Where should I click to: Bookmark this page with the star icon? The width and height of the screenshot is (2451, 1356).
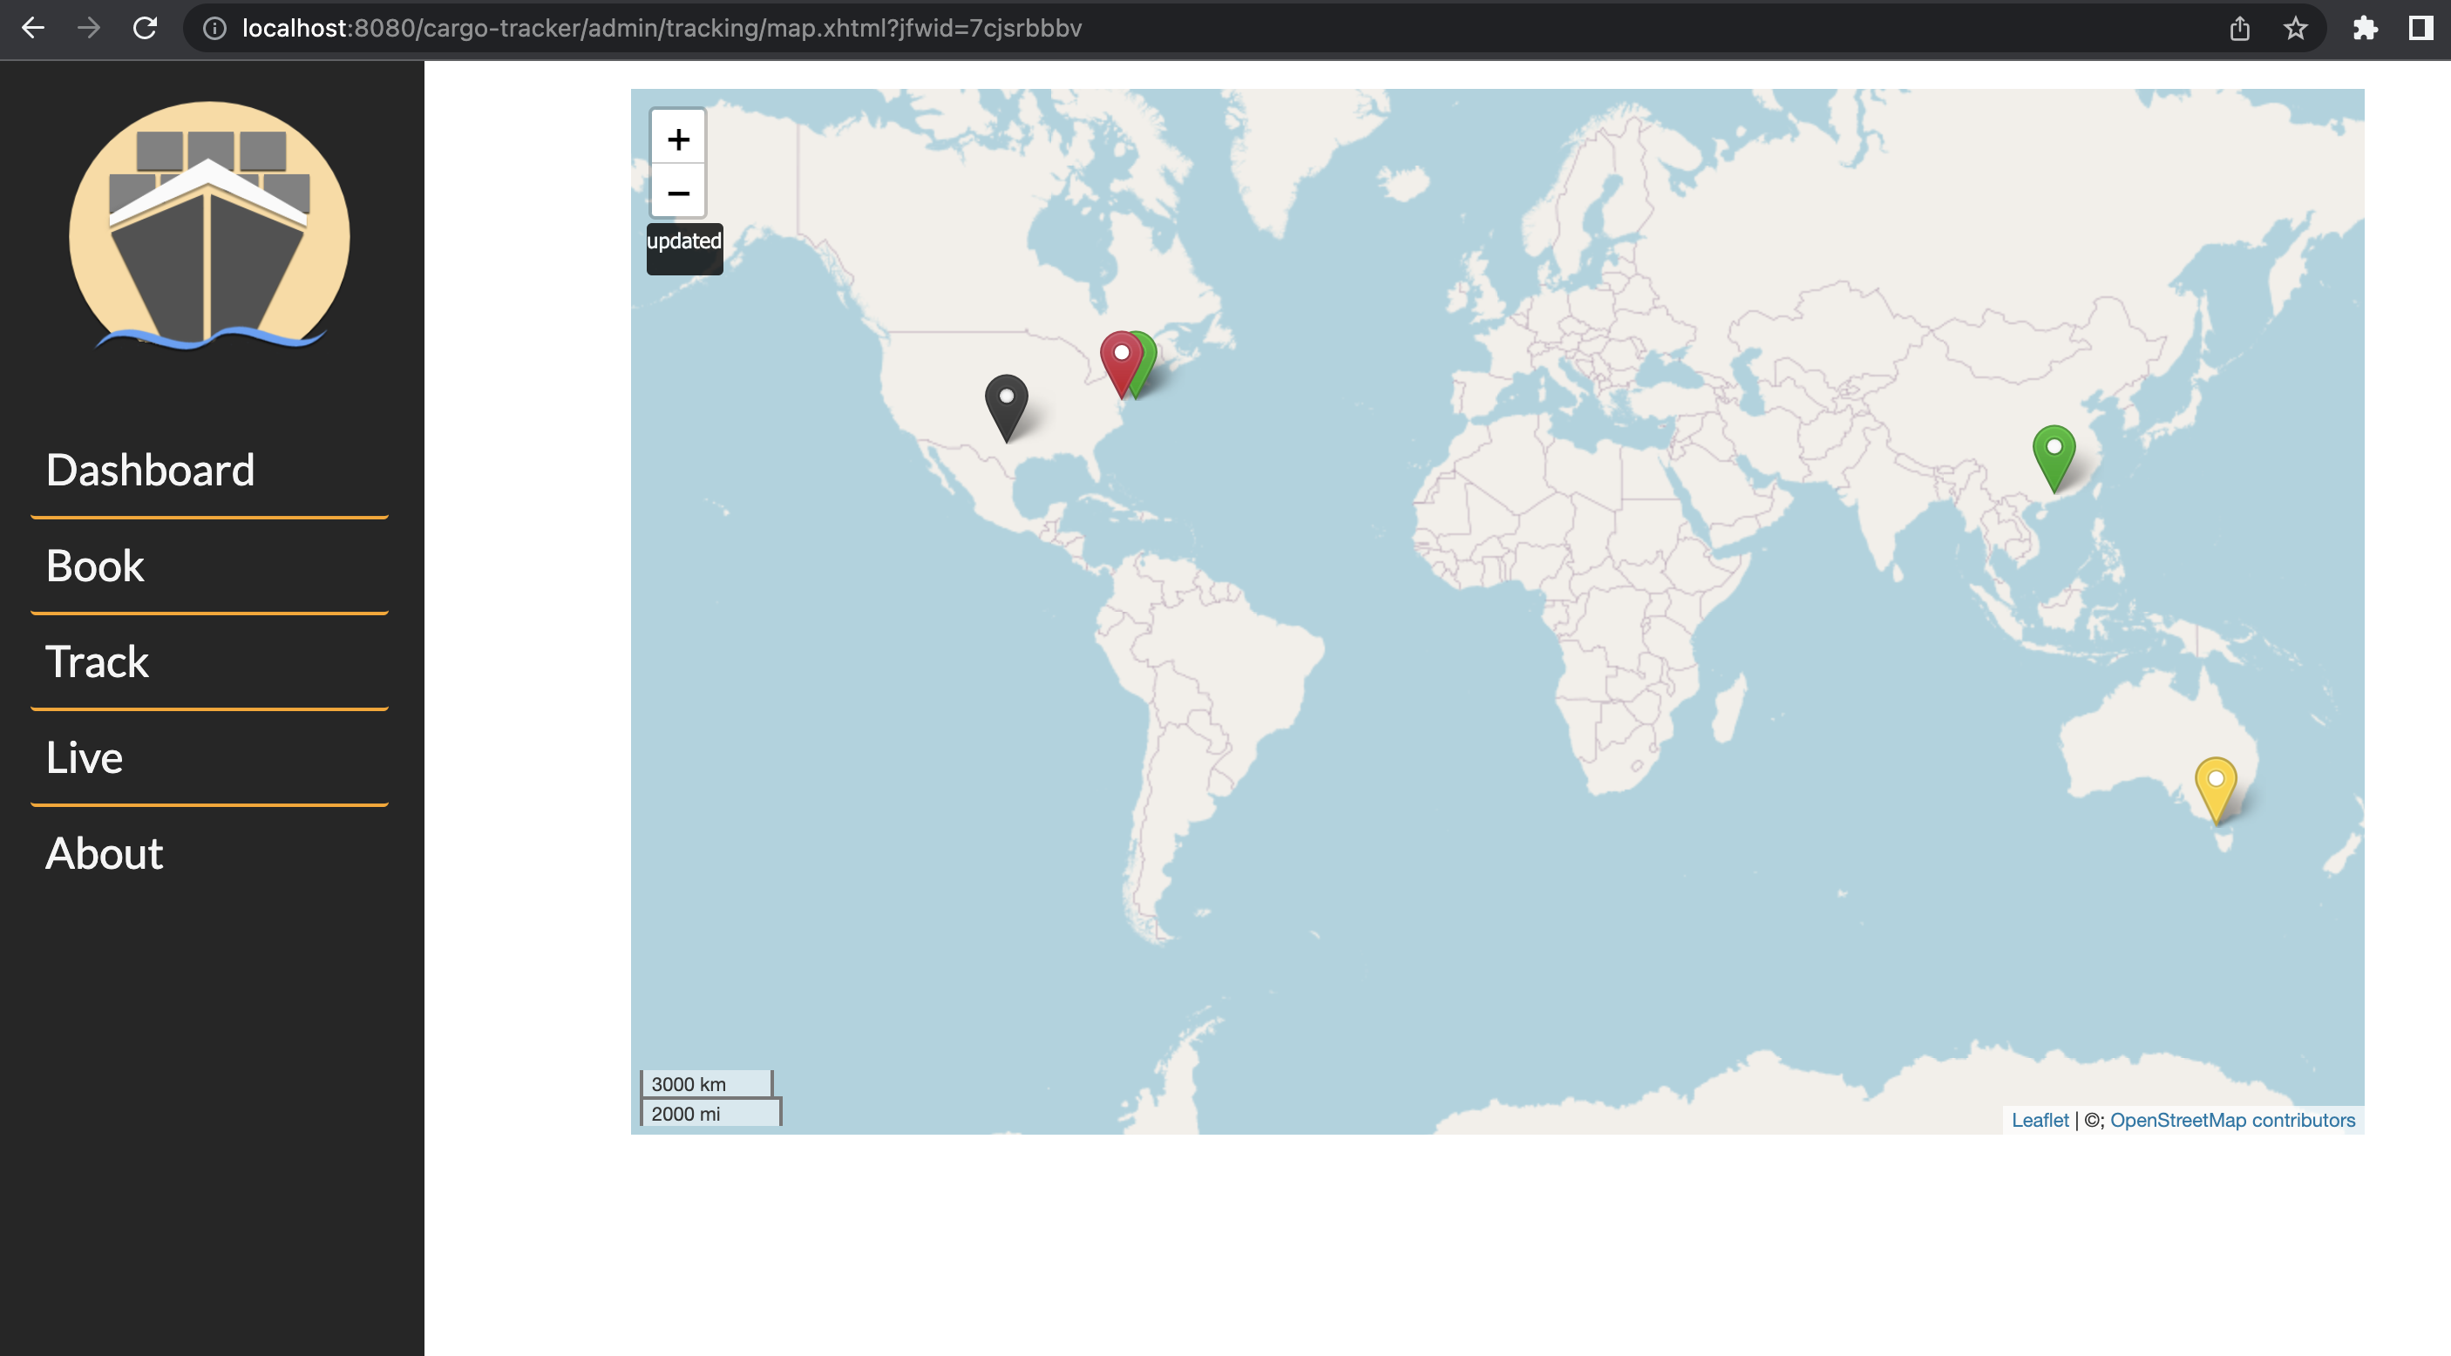click(x=2295, y=29)
